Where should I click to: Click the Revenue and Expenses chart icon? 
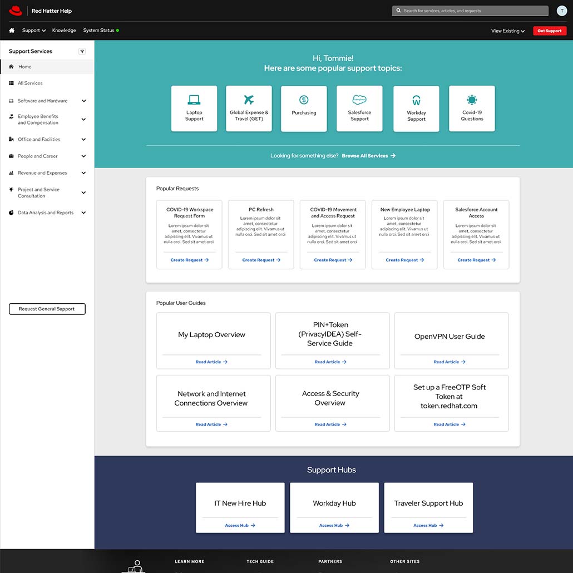coord(11,173)
